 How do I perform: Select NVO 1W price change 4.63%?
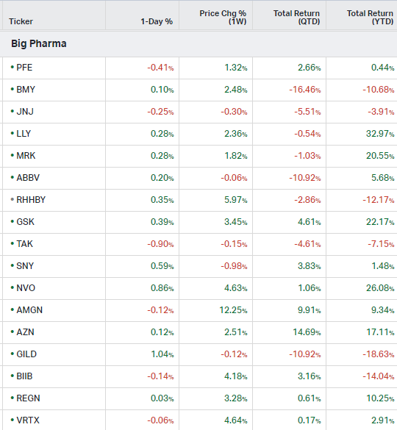(x=236, y=288)
